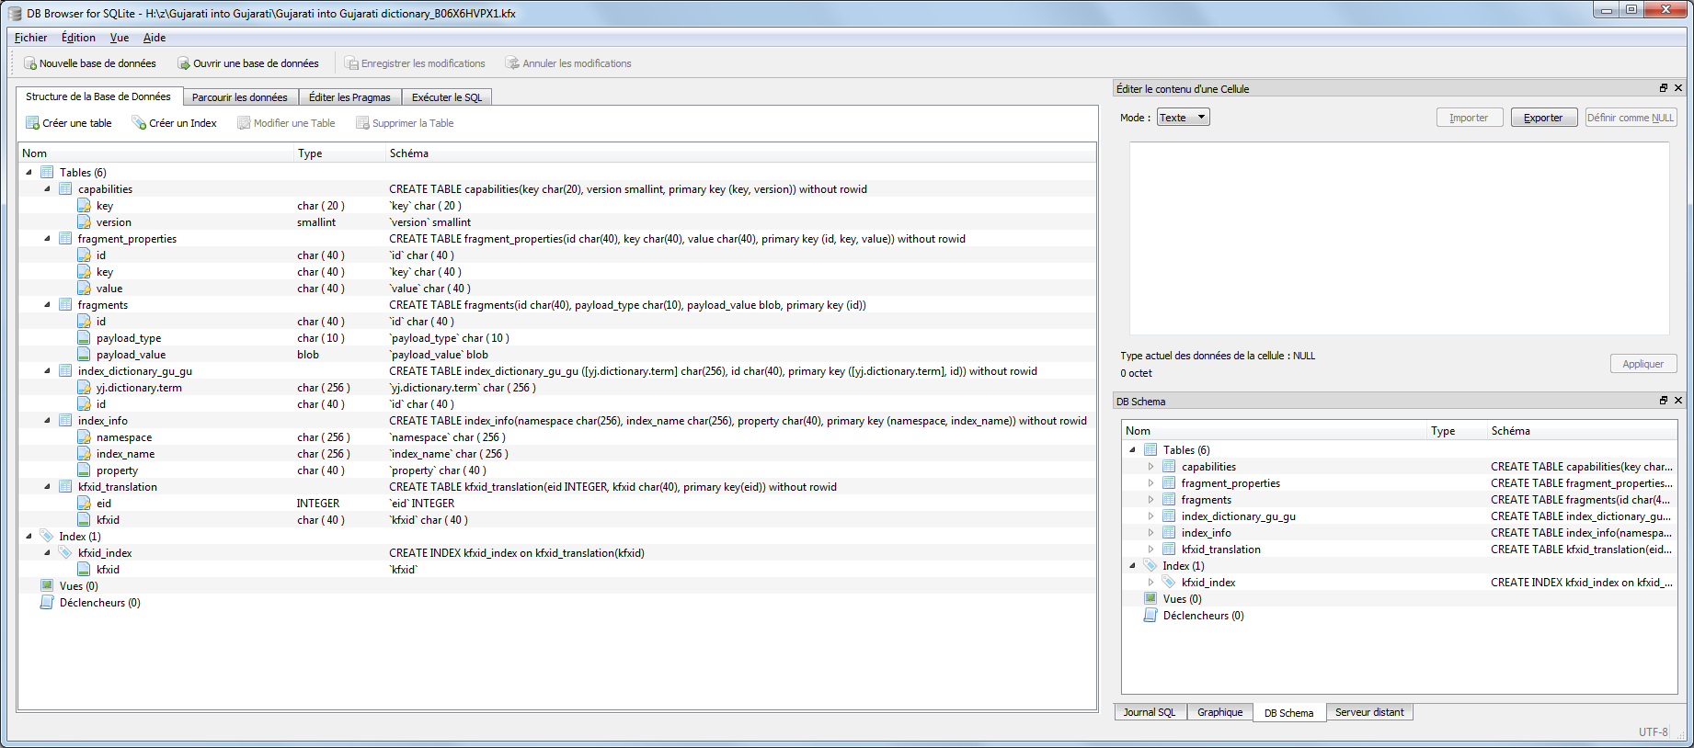Screen dimensions: 1694x748
Task: Click the namespace key field icon
Action: 84,437
